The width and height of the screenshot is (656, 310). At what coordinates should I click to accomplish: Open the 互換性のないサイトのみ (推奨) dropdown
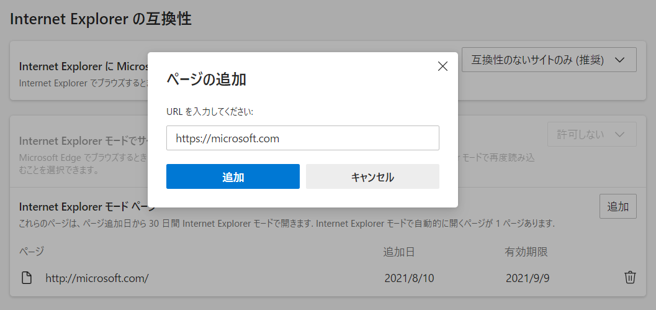click(549, 60)
